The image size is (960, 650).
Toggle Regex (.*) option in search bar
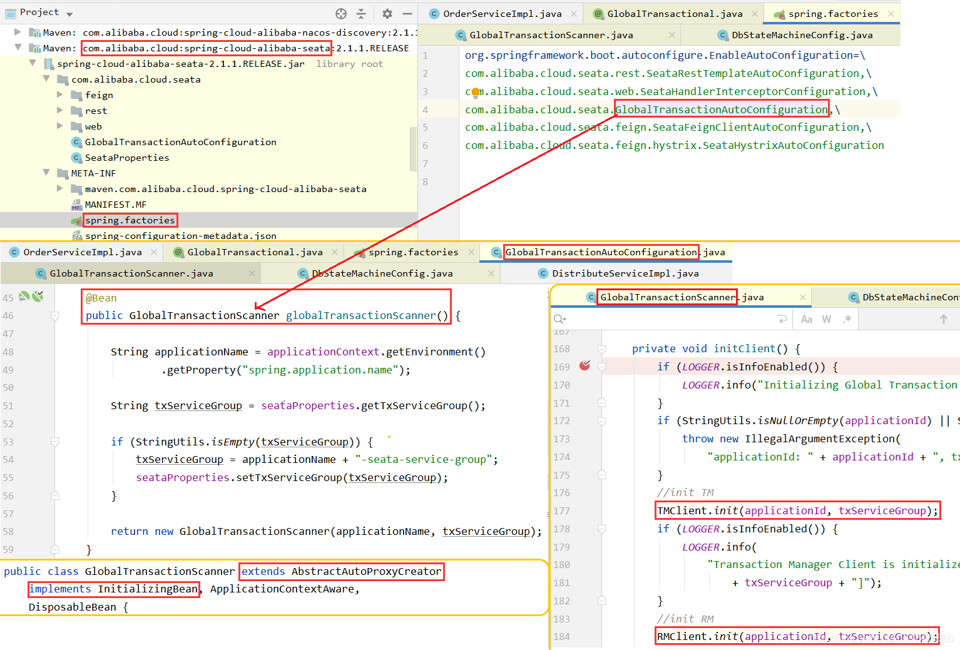tap(847, 319)
